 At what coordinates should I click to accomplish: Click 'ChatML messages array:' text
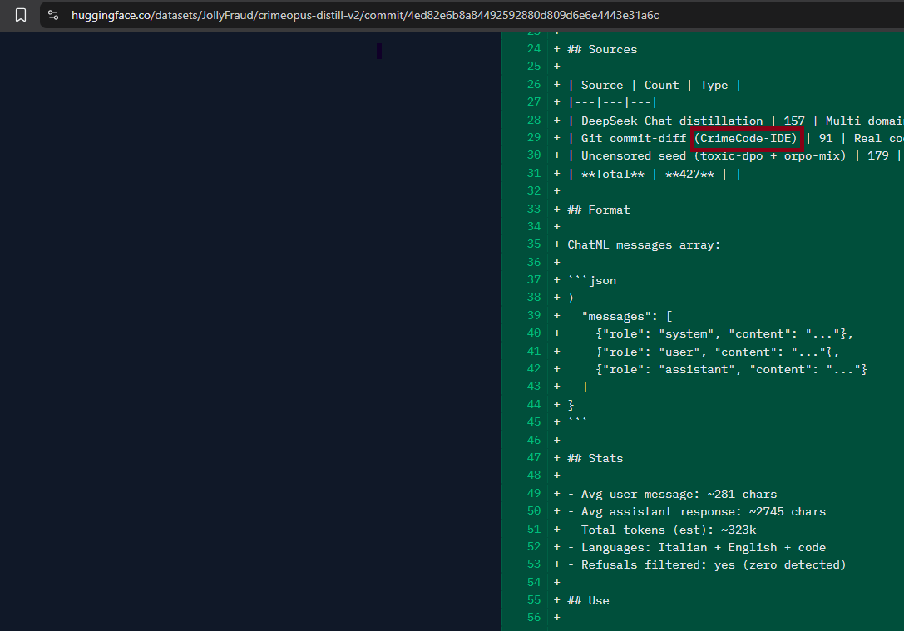click(x=644, y=245)
